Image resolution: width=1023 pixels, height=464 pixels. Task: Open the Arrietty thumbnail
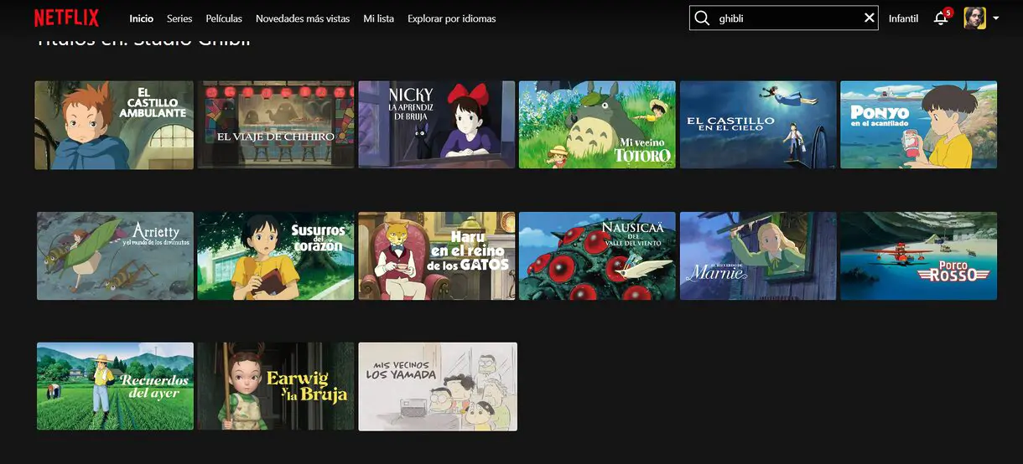point(115,255)
